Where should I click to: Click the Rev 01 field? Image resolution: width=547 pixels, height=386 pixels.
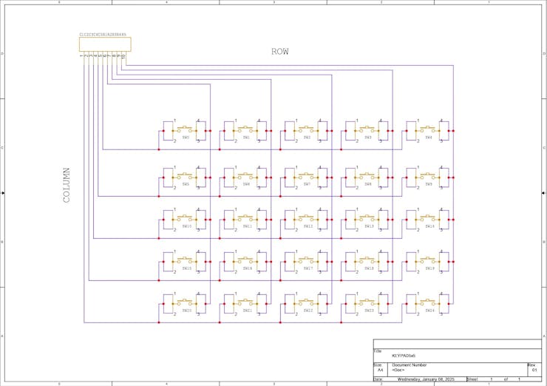[x=534, y=368]
